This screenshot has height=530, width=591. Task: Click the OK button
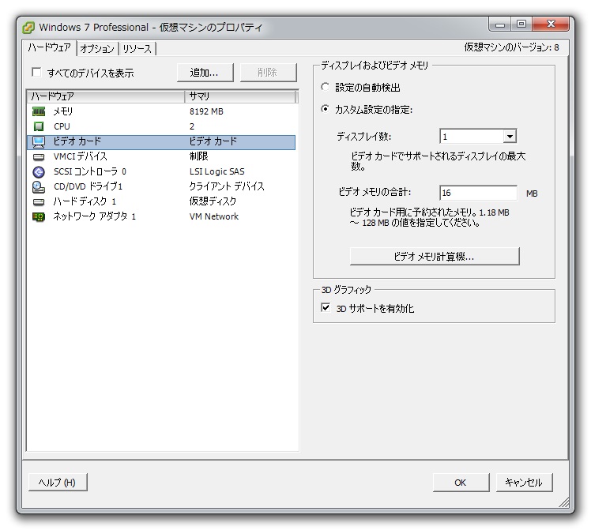(x=461, y=483)
